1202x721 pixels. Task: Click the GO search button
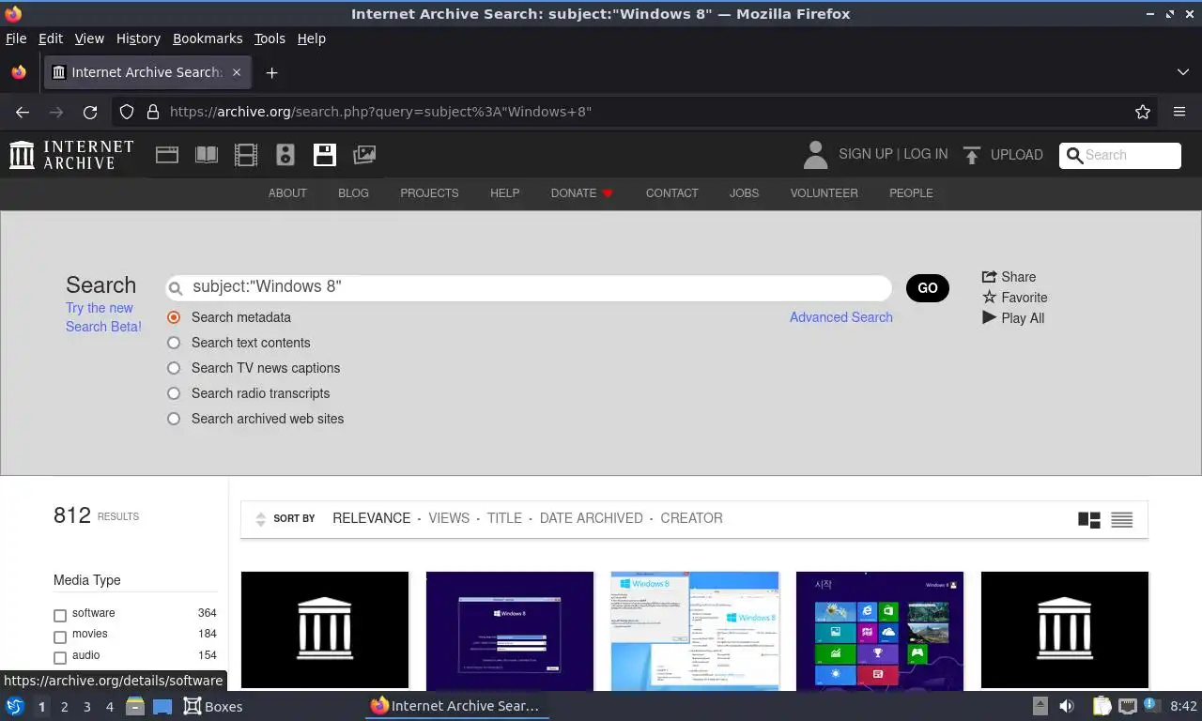(x=928, y=288)
